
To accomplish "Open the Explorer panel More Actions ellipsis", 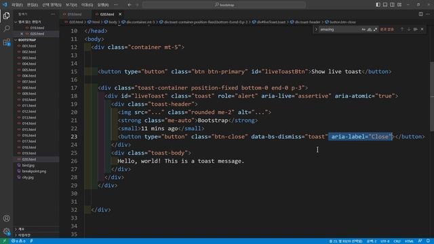I will click(x=53, y=14).
